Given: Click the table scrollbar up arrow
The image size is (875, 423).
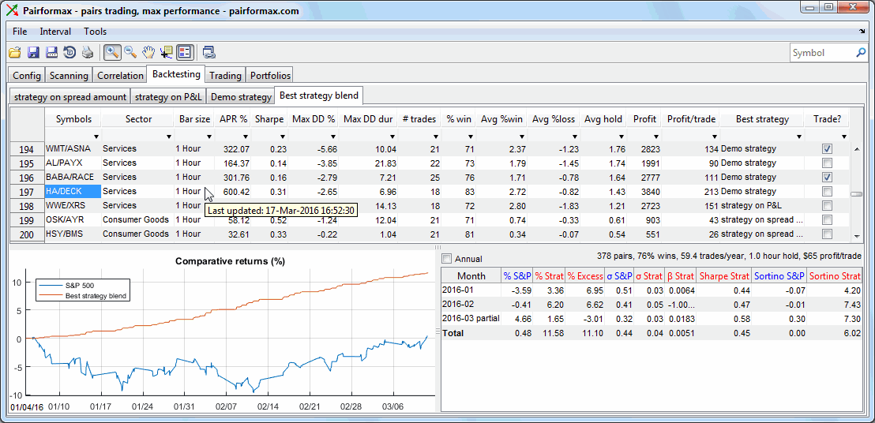Looking at the screenshot, I should click(857, 148).
